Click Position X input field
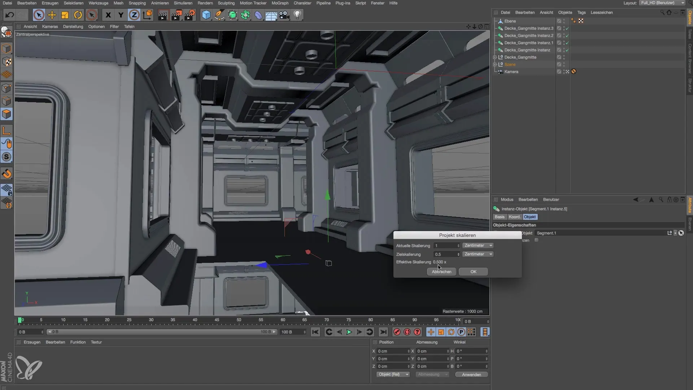 [x=393, y=351]
